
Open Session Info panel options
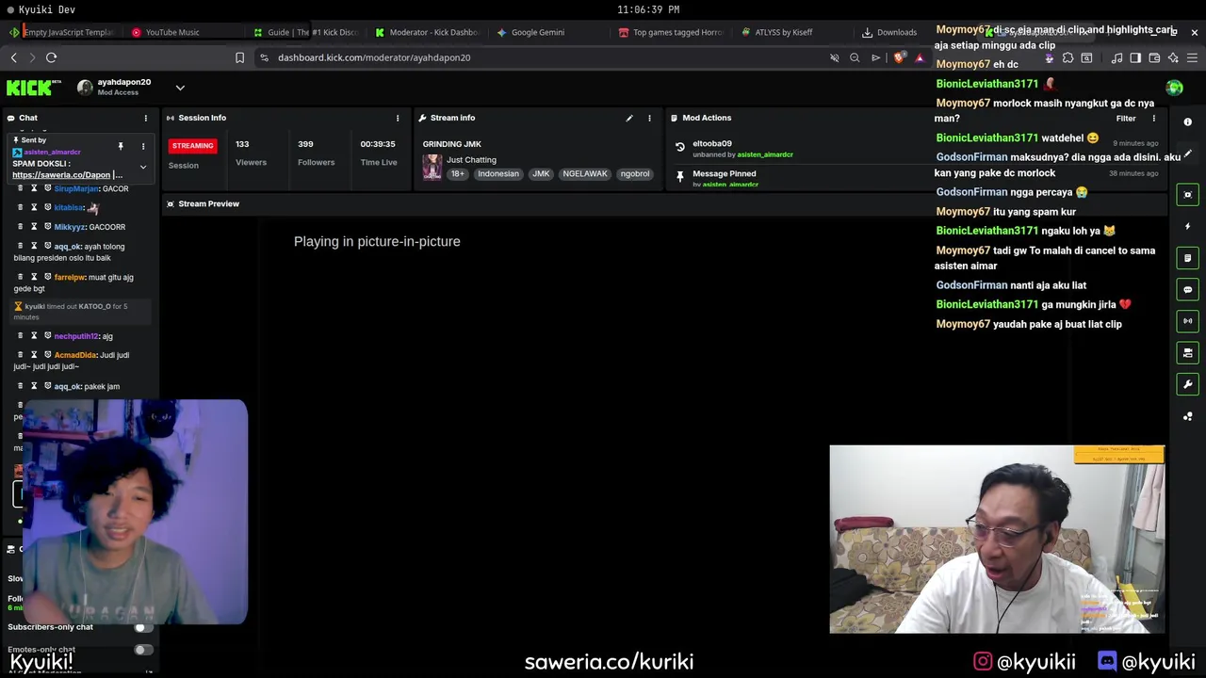click(x=398, y=118)
